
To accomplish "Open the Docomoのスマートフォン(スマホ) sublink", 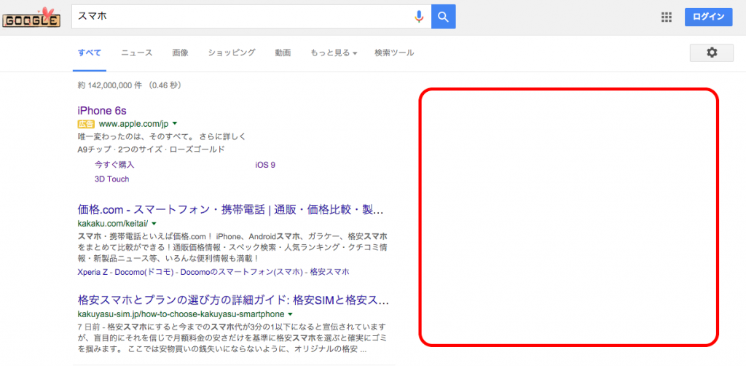I will point(240,272).
